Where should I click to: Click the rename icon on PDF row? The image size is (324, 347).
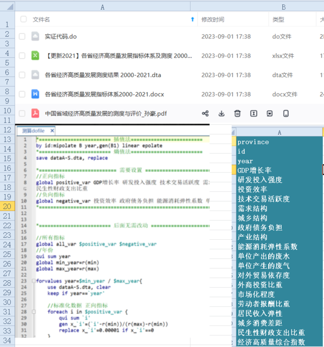pyautogui.click(x=254, y=113)
